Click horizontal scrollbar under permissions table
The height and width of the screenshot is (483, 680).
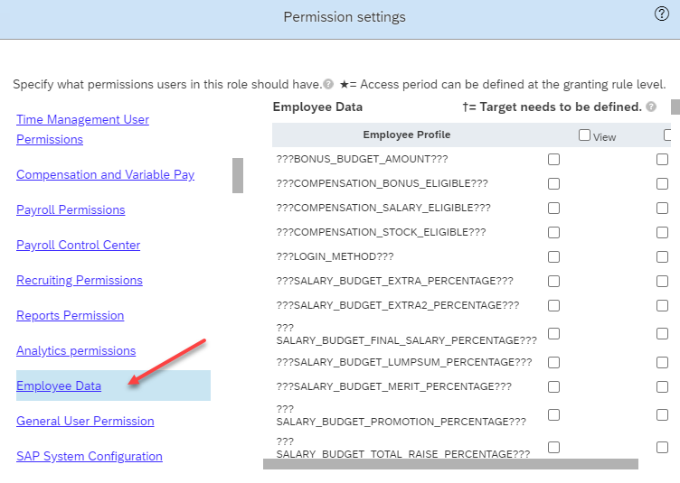[x=450, y=464]
